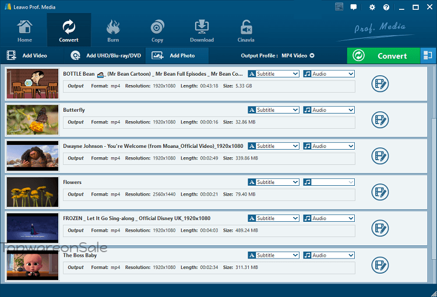Open Subtitle dropdown for FROZEN video
The image size is (437, 297).
[273, 218]
